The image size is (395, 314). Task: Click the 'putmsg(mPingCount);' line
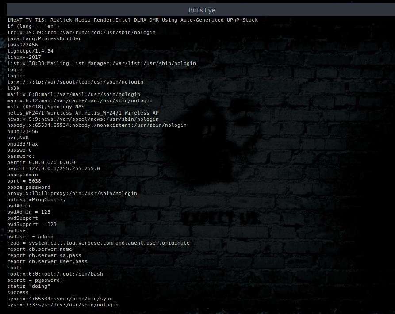point(36,200)
